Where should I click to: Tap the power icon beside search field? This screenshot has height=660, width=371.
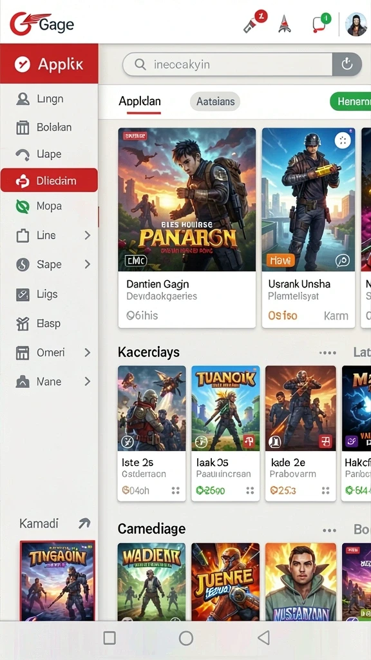347,64
